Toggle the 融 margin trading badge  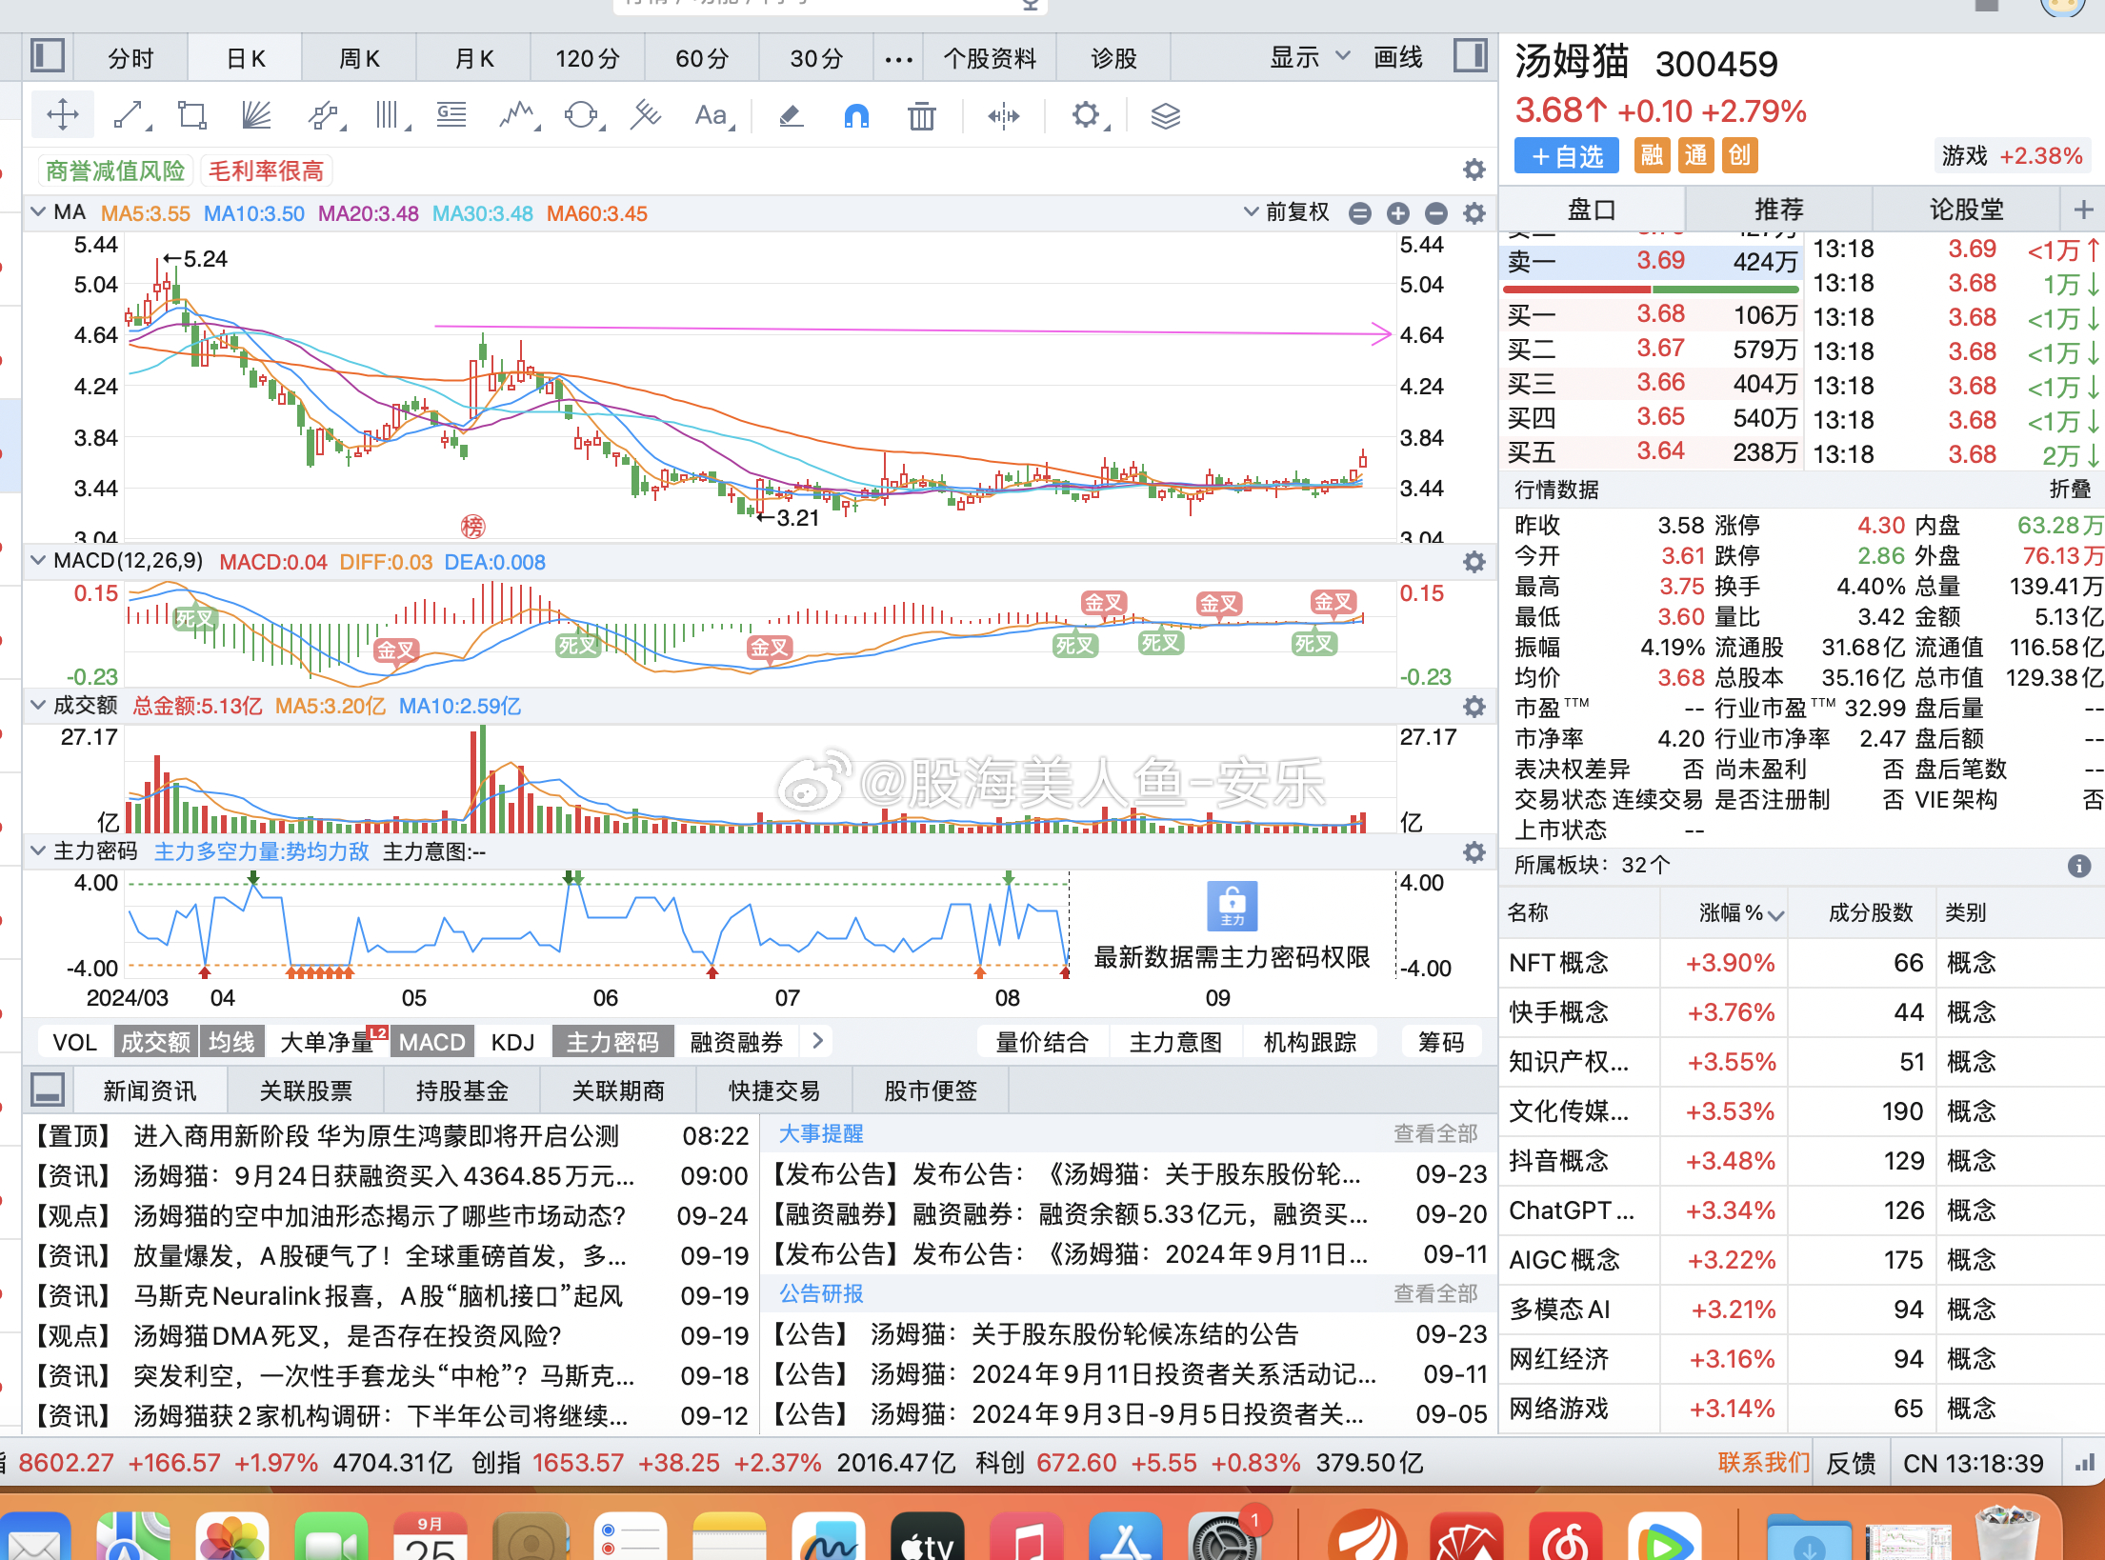pos(1651,155)
